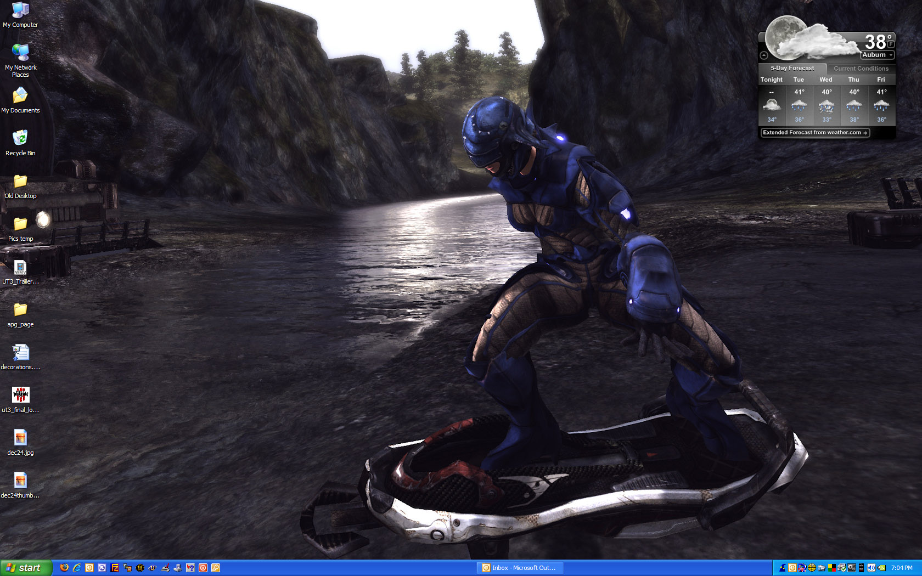Click the Fri forecast rain icon
922x576 pixels.
(x=881, y=105)
